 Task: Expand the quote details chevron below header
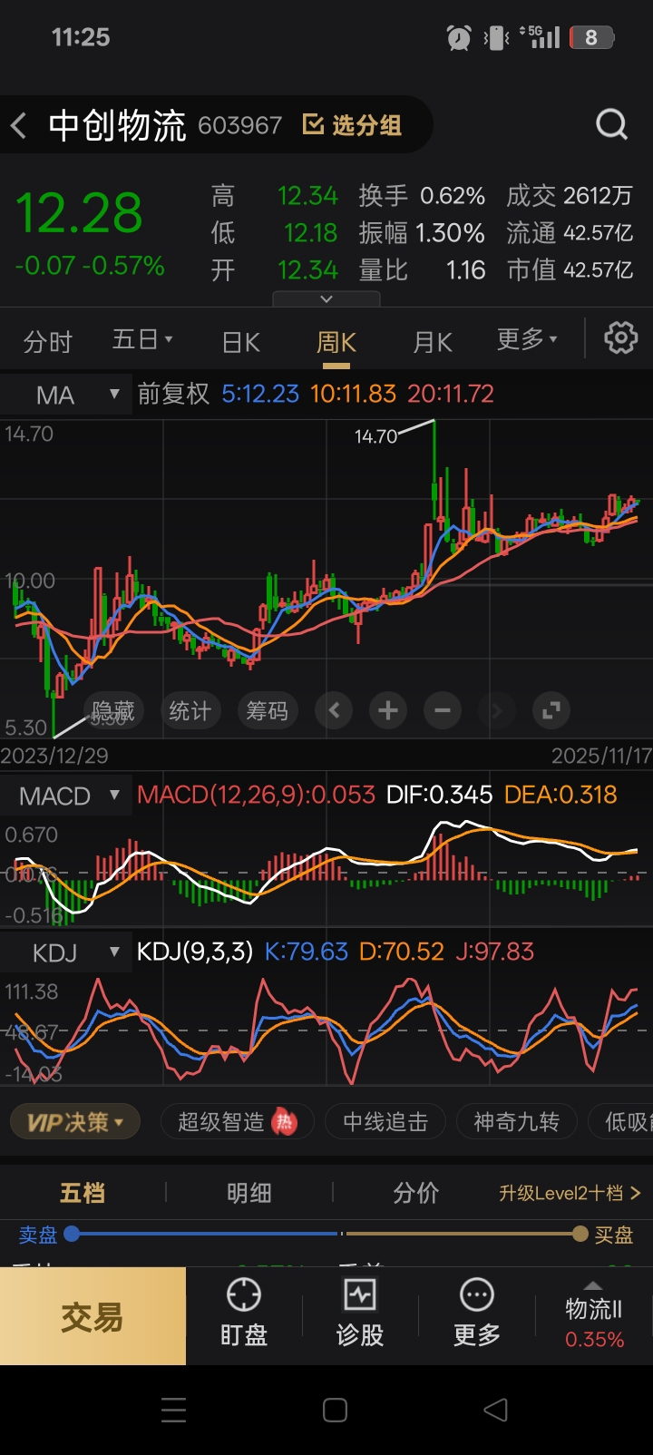(x=326, y=298)
